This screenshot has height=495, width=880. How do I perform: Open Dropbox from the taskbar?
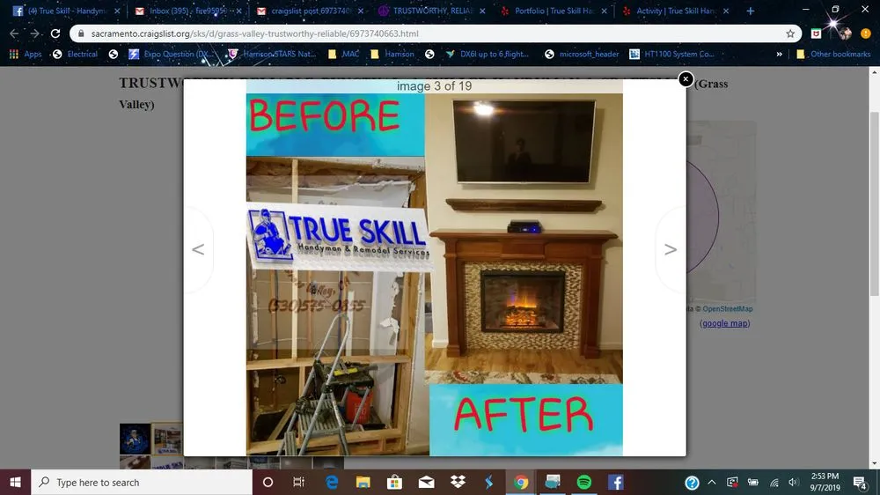(x=458, y=482)
